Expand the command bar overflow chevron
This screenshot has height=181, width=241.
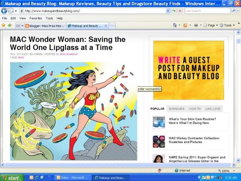(x=239, y=23)
